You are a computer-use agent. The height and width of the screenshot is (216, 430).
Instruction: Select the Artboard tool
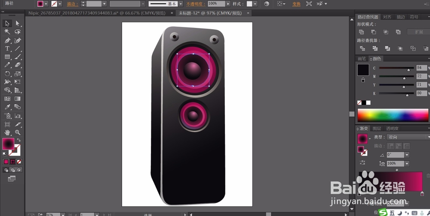pos(7,124)
